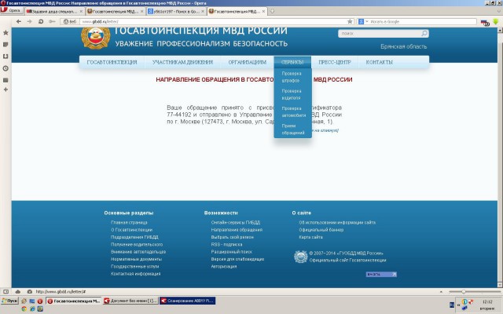Click the Google search engine icon
The height and width of the screenshot is (314, 503).
pyautogui.click(x=361, y=21)
